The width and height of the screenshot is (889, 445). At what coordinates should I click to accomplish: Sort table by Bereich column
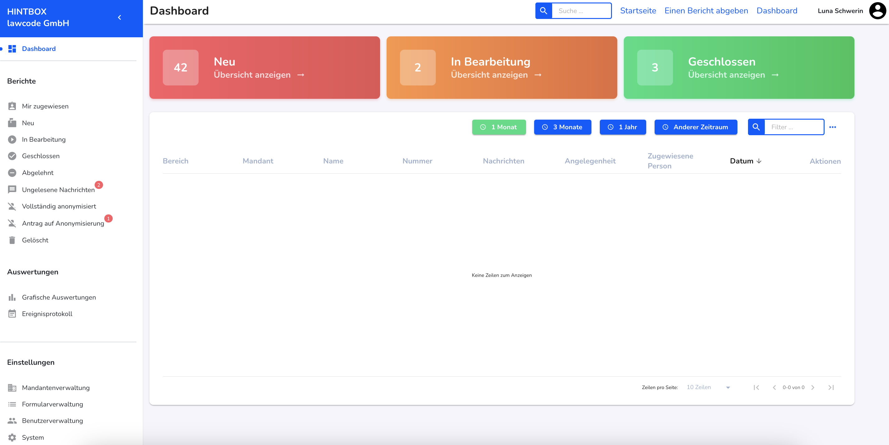pos(176,161)
